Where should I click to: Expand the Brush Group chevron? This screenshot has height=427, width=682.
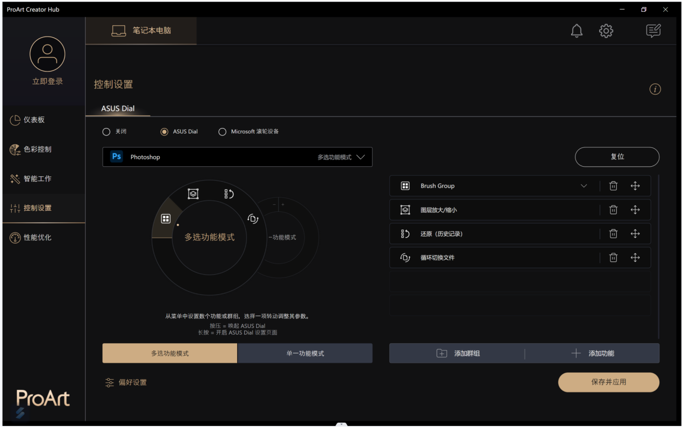tap(584, 186)
